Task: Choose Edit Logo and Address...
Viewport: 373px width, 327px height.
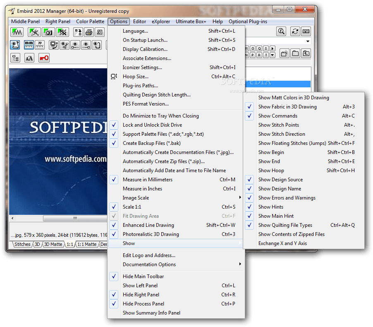Action: 176,255
